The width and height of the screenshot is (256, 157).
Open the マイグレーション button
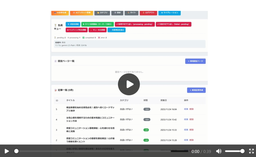click(169, 13)
